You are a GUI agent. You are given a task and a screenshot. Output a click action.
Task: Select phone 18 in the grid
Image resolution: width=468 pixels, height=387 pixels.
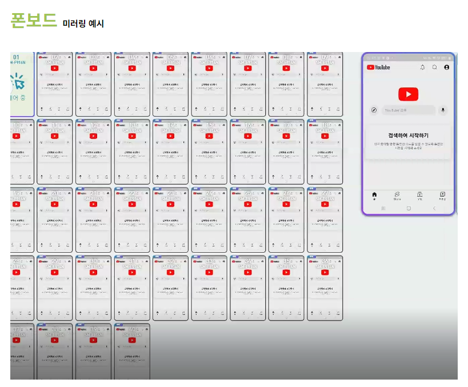coord(325,151)
